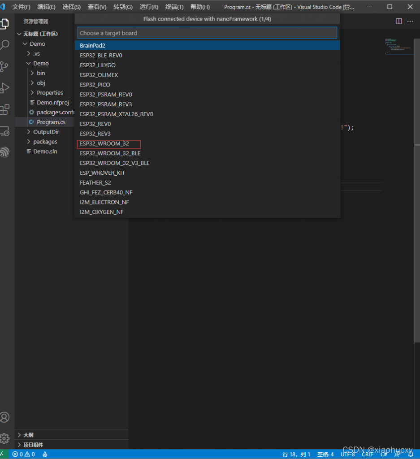The image size is (420, 459).
Task: Select GHI_FEZ_CERB40_NF target board
Action: (x=207, y=193)
